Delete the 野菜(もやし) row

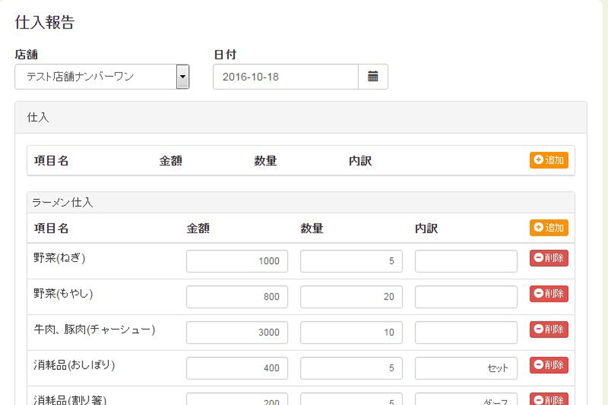tap(549, 294)
